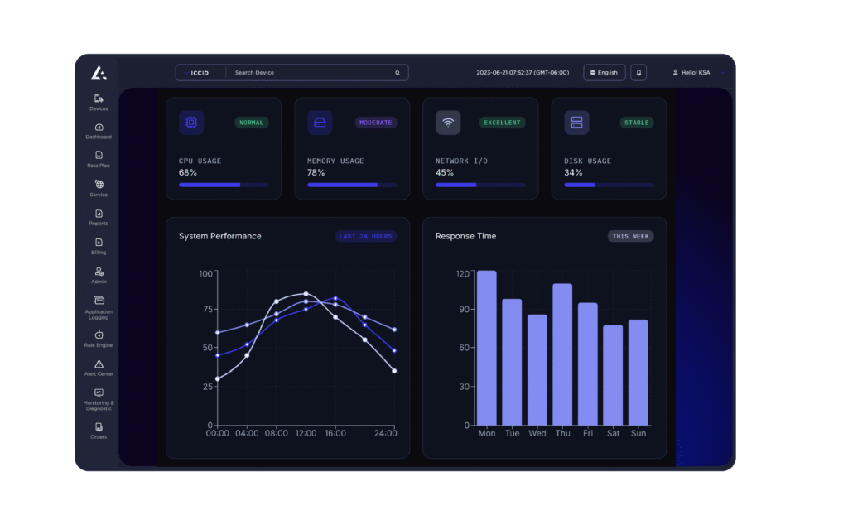The image size is (848, 520).
Task: Open the English language selector
Action: point(604,73)
